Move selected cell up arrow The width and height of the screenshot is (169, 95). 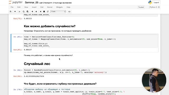(32, 12)
